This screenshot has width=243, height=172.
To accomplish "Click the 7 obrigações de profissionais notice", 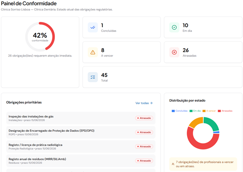I will coord(203,164).
